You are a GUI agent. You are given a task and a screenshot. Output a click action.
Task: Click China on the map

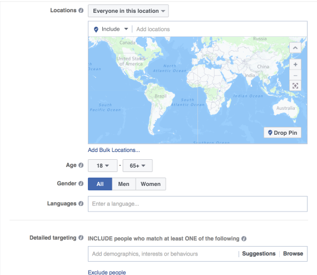(263, 67)
